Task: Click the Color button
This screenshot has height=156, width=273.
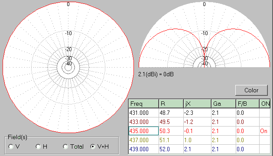Action: tap(251, 90)
